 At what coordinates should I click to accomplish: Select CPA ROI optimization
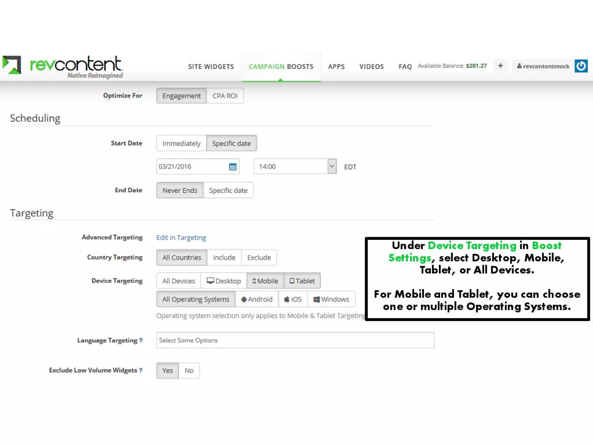225,96
